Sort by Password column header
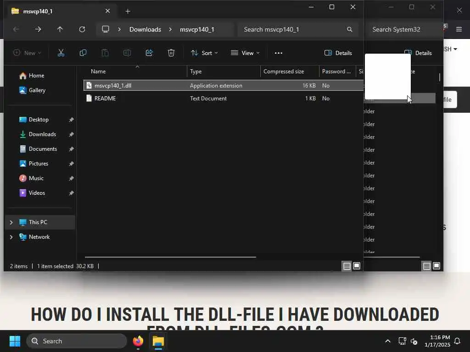 point(337,71)
